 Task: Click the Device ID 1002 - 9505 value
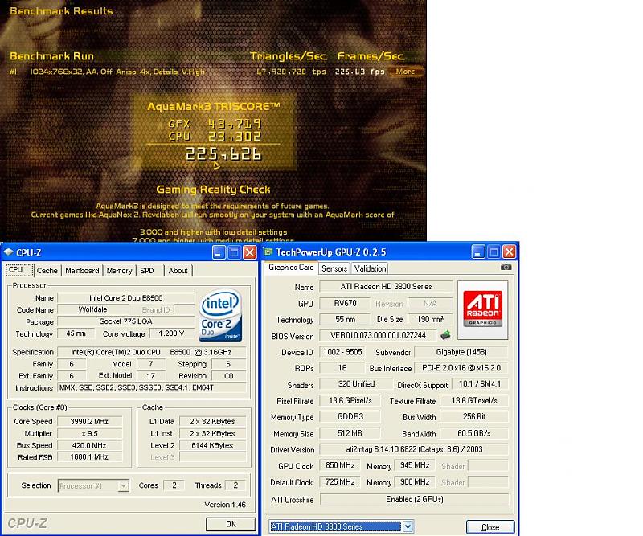coord(342,352)
